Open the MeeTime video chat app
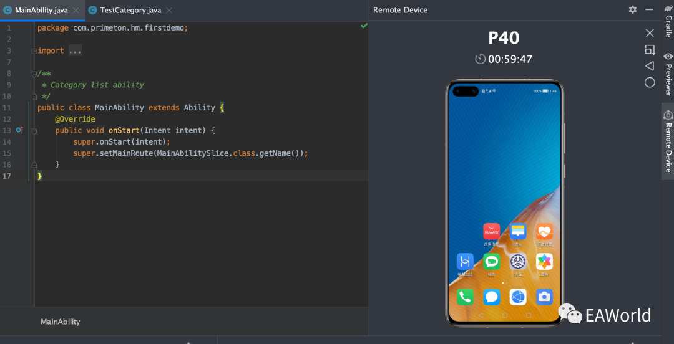Screen dimensions: 674x344 tap(491, 262)
